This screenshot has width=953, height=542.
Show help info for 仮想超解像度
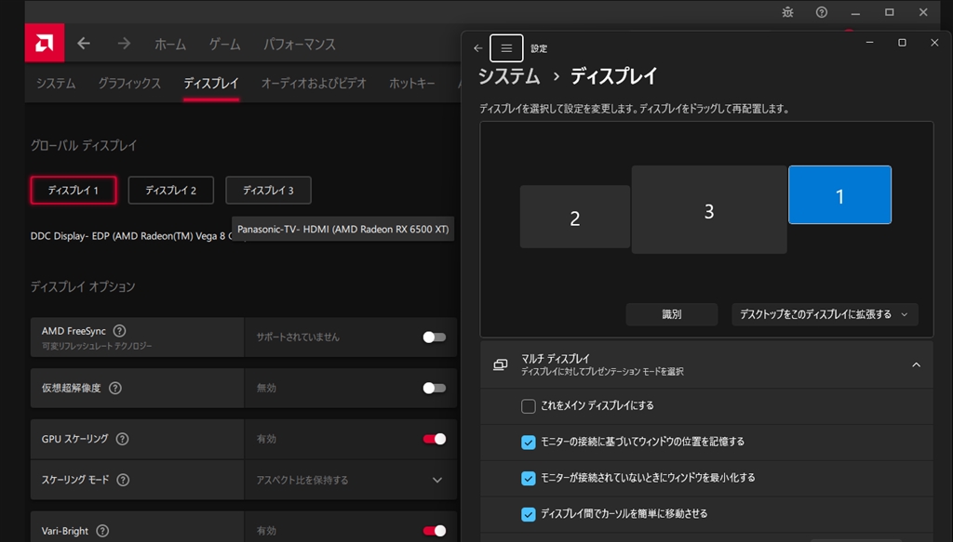pos(114,388)
